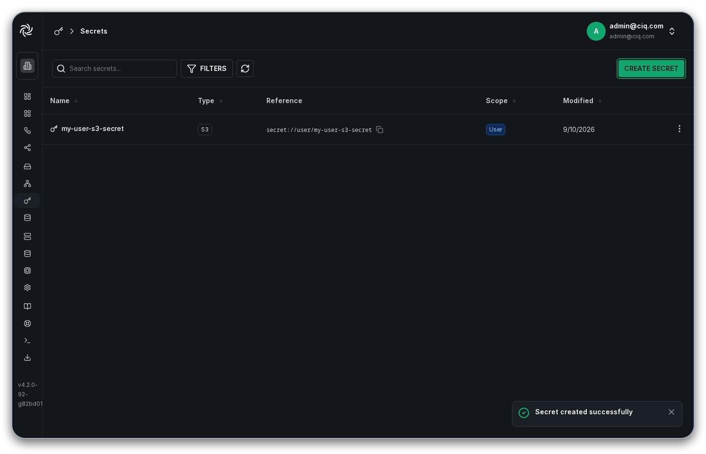706x454 pixels.
Task: Select the key Secrets item in sidebar
Action: click(27, 201)
